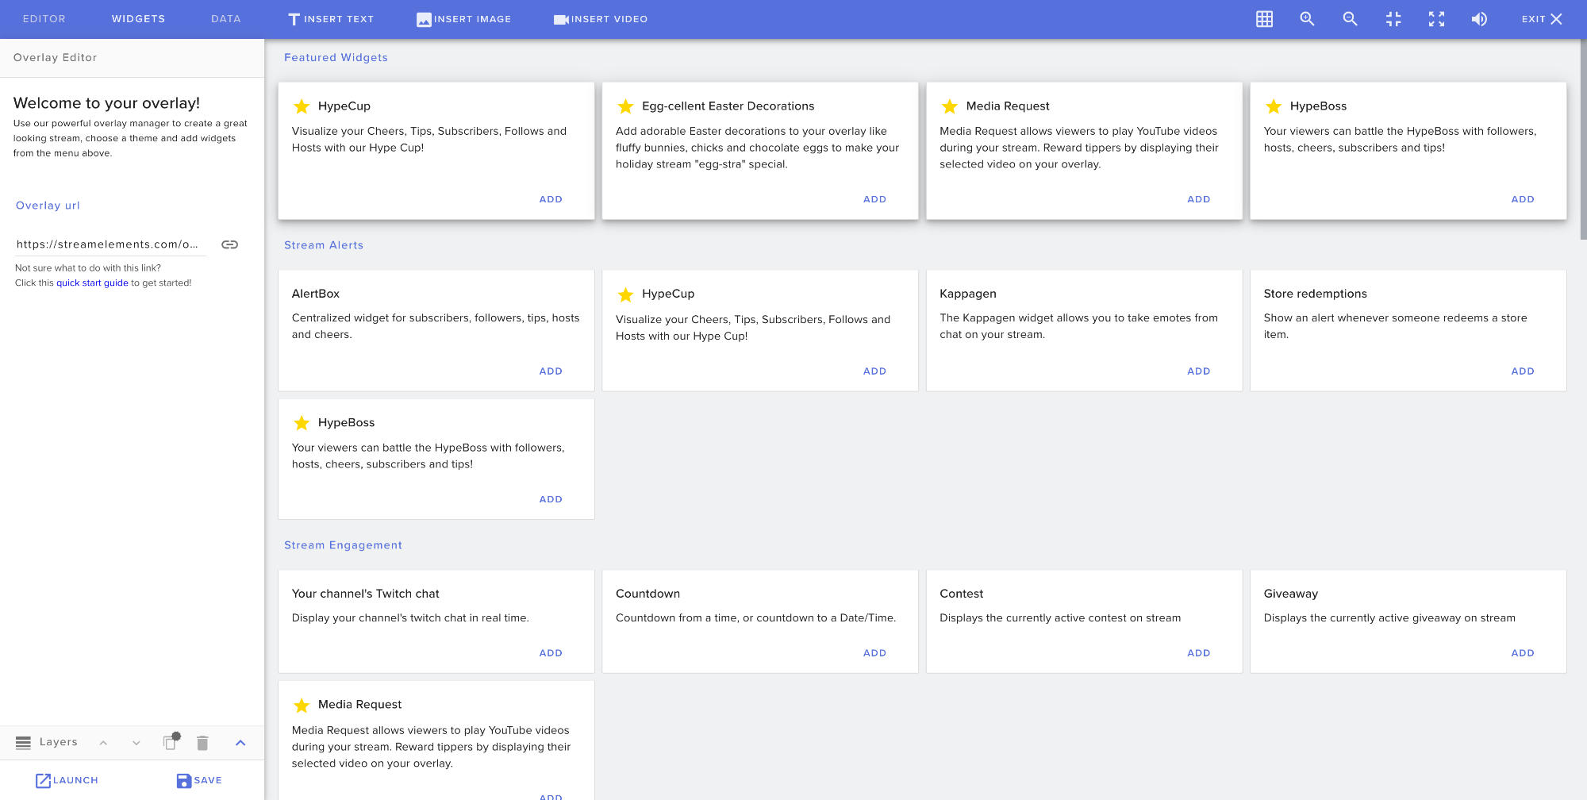Move layer down with the arrow

click(x=136, y=743)
